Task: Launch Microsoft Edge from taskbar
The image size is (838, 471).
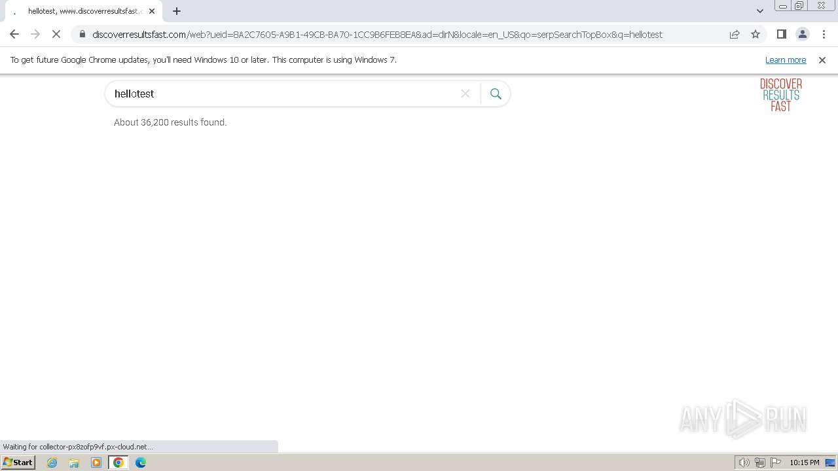Action: tap(141, 462)
